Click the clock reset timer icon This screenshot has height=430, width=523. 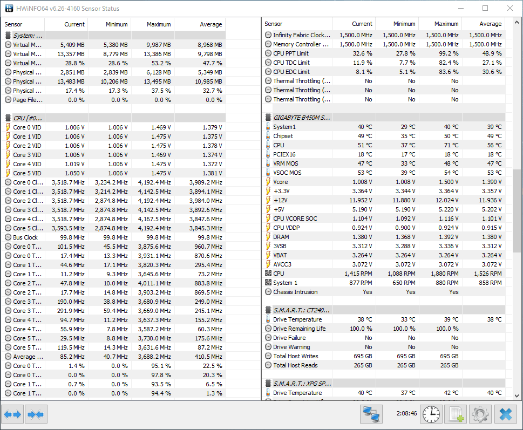coord(431,414)
